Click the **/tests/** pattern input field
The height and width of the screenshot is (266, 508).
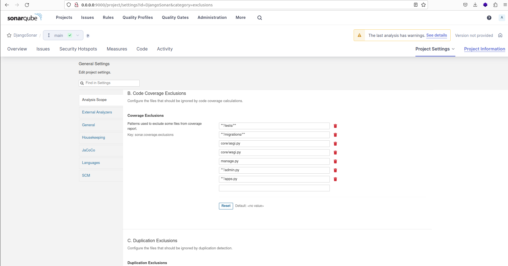[x=274, y=126]
